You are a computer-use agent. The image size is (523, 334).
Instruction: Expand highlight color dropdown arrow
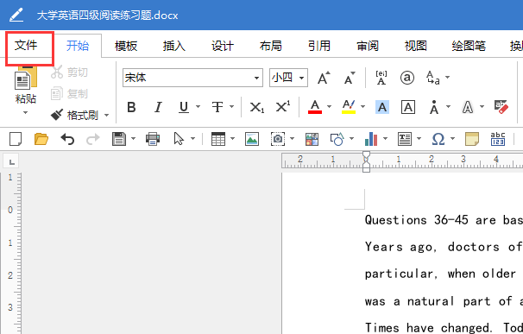362,107
